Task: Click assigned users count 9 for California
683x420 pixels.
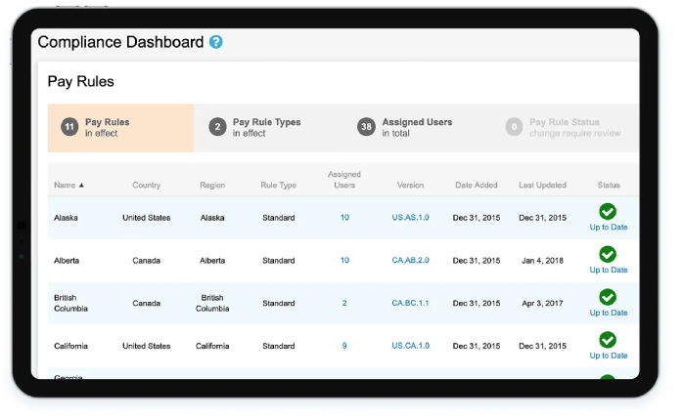Action: pyautogui.click(x=344, y=346)
